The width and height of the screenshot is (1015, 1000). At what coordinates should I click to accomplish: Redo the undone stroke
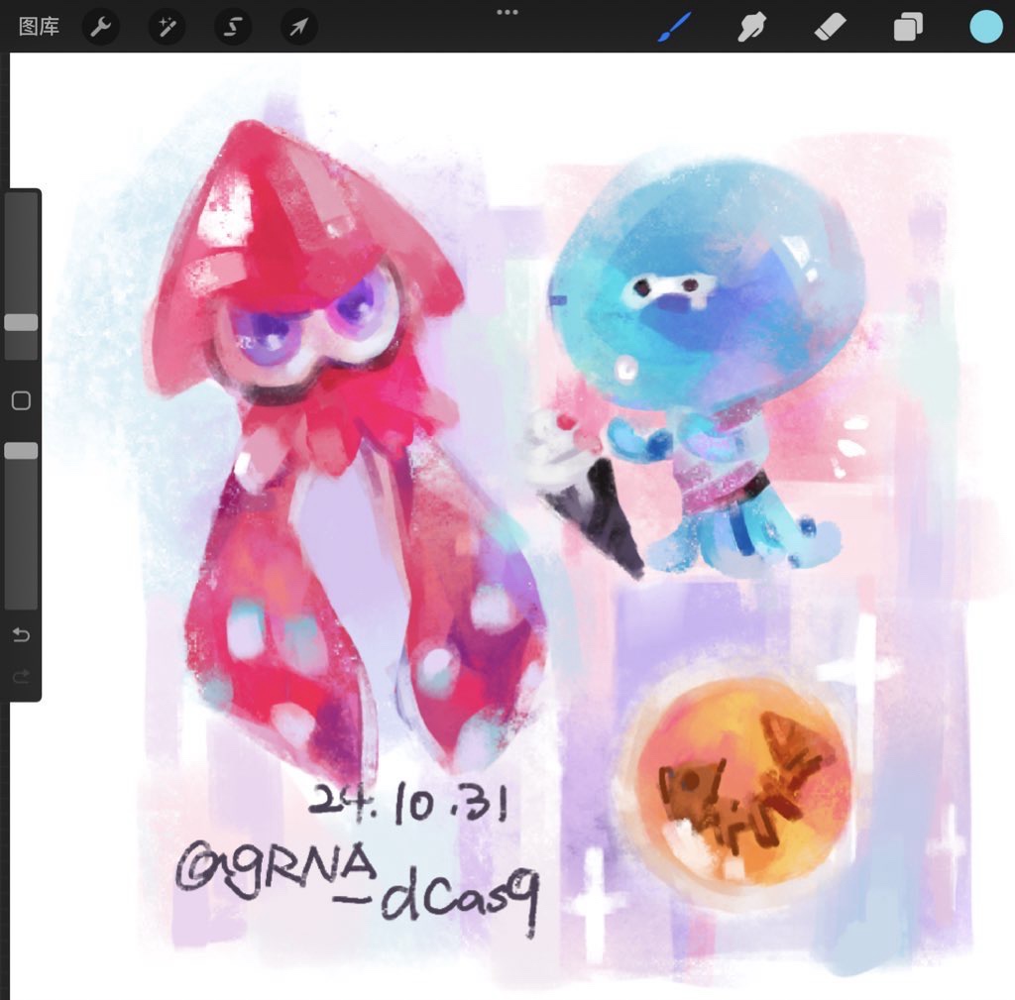pos(21,677)
